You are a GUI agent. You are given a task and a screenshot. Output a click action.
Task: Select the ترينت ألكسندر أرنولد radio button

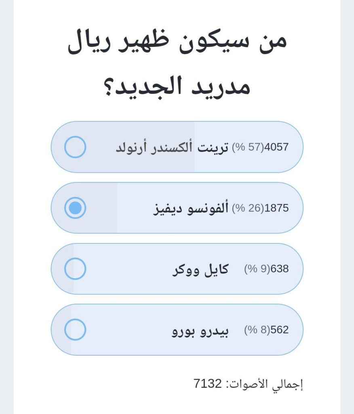75,147
